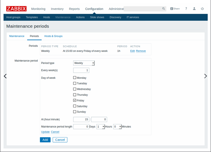Open the Share link icon
The width and height of the screenshot is (211, 152).
pos(175,9)
